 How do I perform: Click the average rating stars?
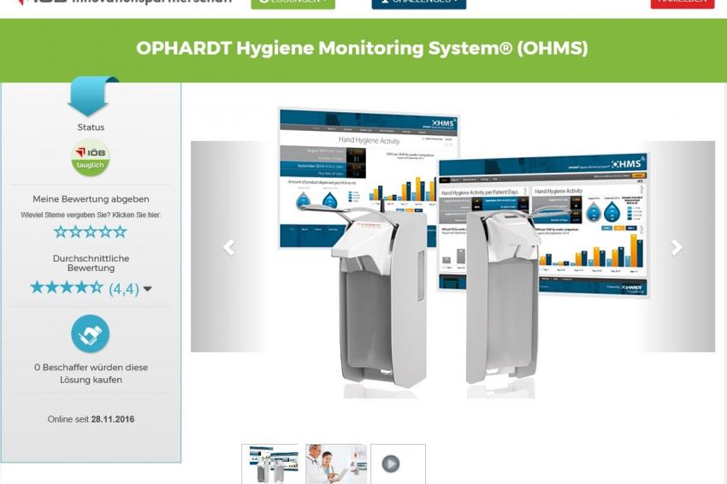point(67,288)
